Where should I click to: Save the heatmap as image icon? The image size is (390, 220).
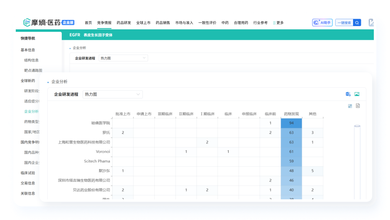coord(357,94)
